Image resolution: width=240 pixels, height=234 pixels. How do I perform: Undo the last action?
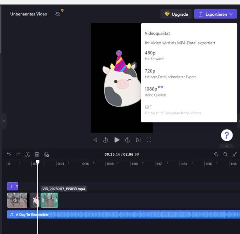9,154
